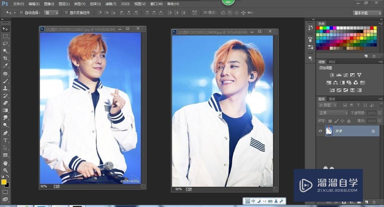The width and height of the screenshot is (384, 207).
Task: Select the Move tool in the toolbox
Action: 5,29
